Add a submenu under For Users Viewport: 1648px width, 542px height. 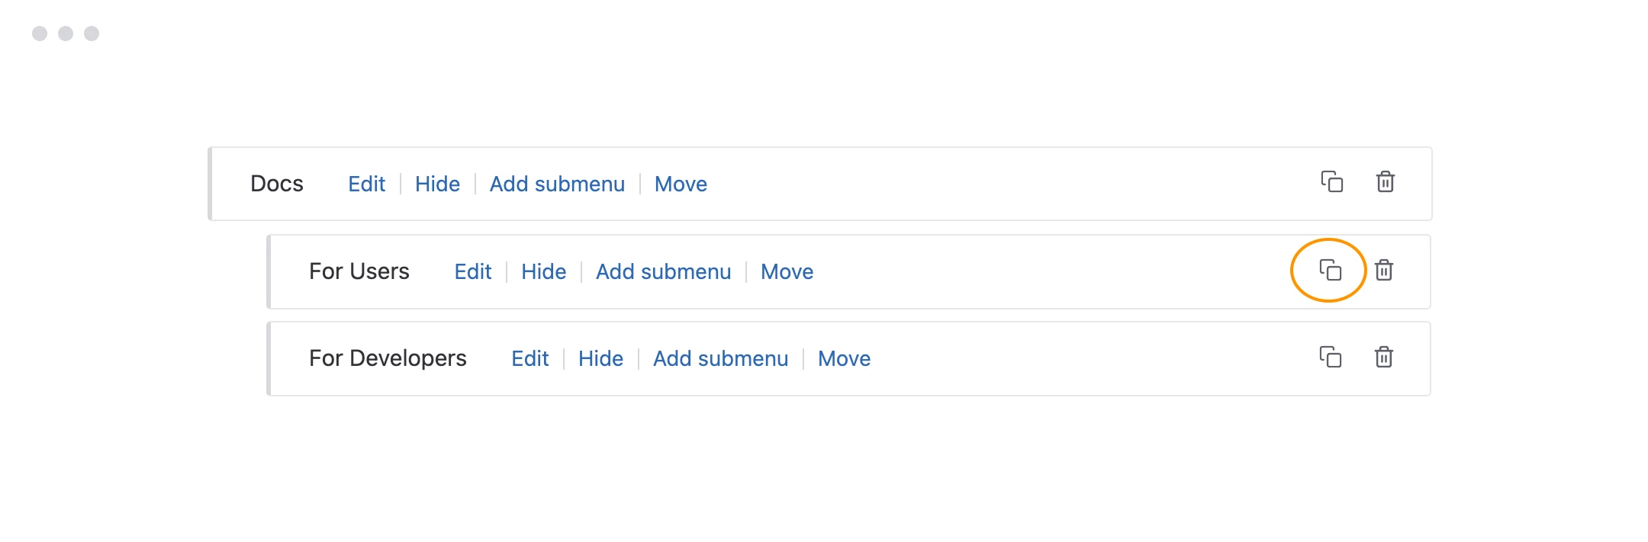pos(663,271)
